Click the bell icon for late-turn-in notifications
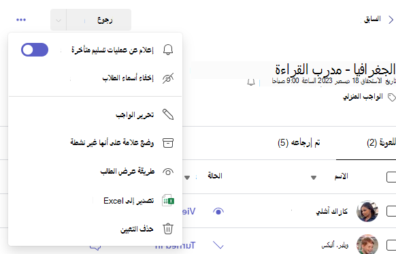Image resolution: width=396 pixels, height=254 pixels. coord(168,50)
